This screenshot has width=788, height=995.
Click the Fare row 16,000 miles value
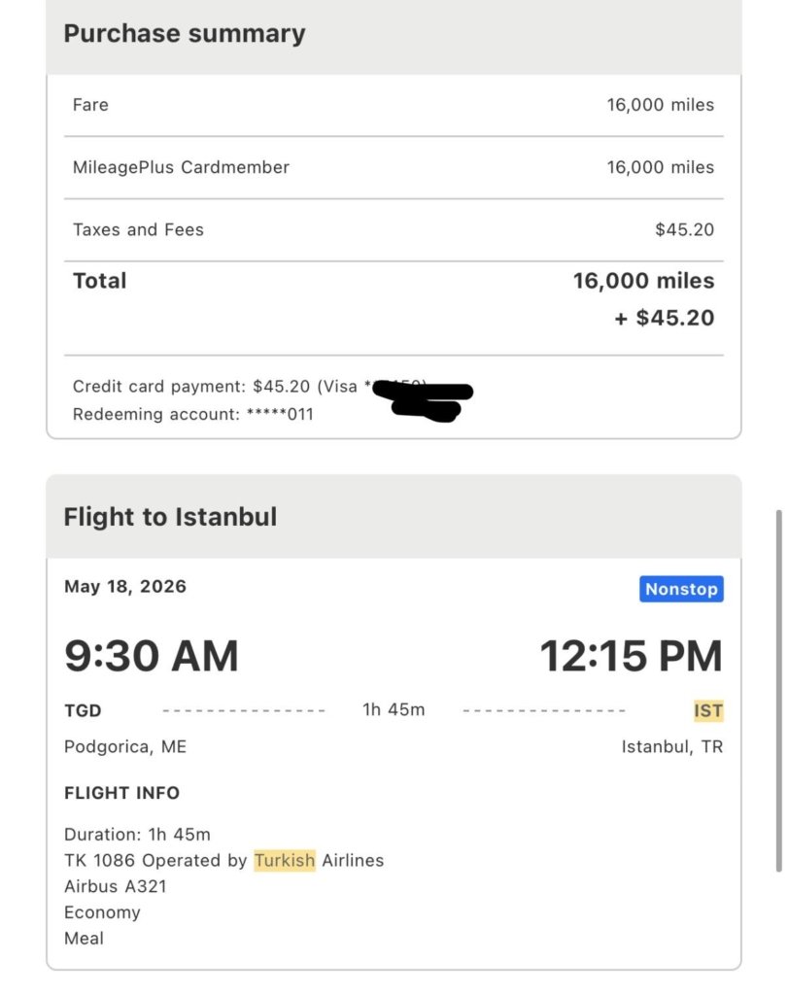[x=660, y=105]
